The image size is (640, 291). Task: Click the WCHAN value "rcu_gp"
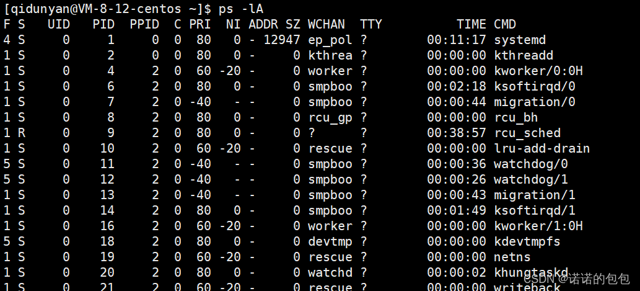330,117
